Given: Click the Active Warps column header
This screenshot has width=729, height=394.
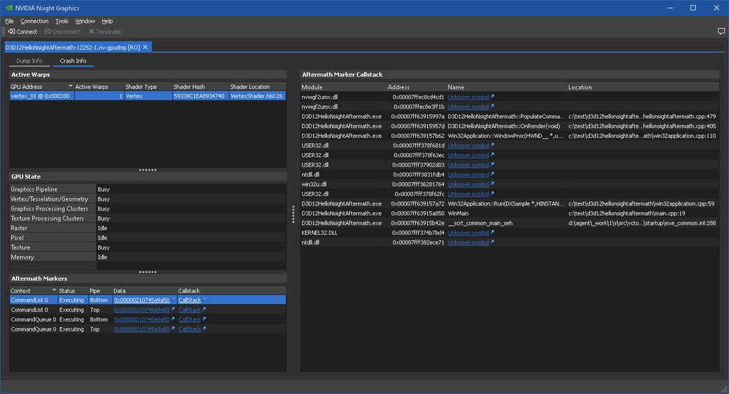Looking at the screenshot, I should coord(98,87).
